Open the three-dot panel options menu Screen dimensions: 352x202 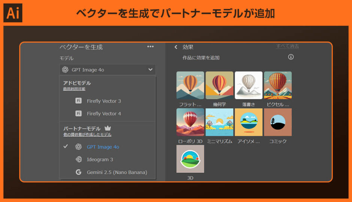pos(151,46)
